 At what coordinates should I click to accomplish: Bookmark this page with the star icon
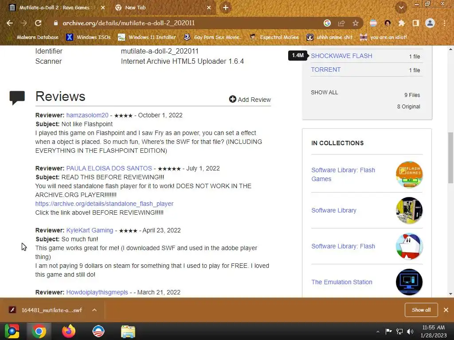point(356,23)
